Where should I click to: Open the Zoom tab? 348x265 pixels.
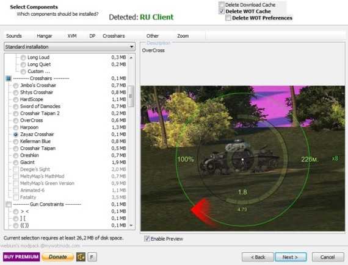point(183,36)
